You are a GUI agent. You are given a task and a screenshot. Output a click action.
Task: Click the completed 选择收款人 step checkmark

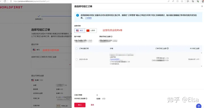[39, 16]
